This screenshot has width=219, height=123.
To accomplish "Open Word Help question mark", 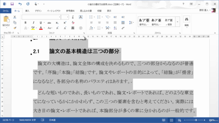I will click(x=183, y=4).
